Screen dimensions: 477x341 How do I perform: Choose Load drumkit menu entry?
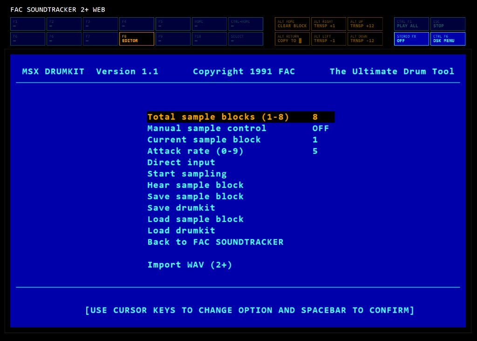[x=181, y=231]
